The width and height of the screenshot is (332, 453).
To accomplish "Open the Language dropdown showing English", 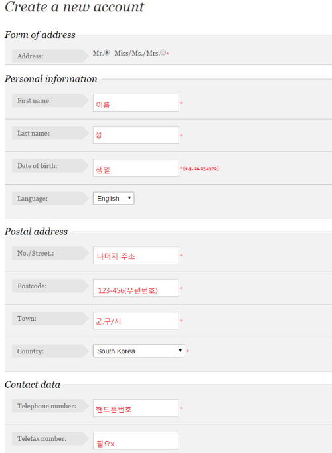I will (x=114, y=198).
